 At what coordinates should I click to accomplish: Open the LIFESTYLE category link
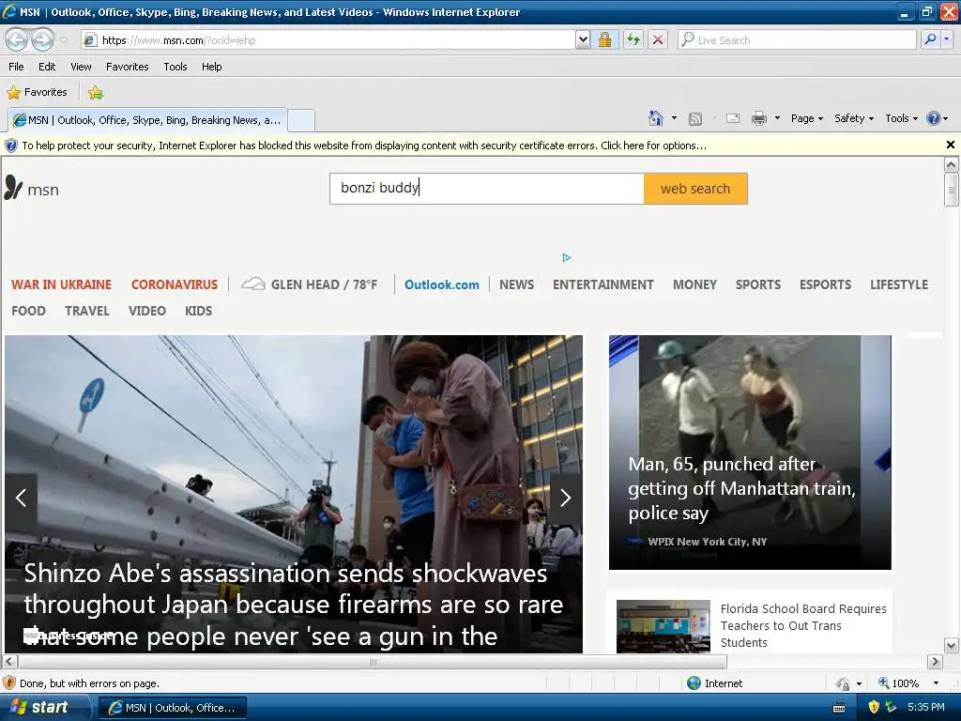click(899, 284)
